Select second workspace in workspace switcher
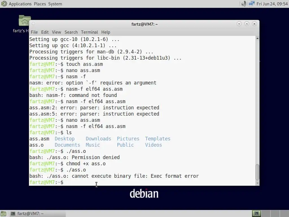The image size is (289, 217). [266, 214]
